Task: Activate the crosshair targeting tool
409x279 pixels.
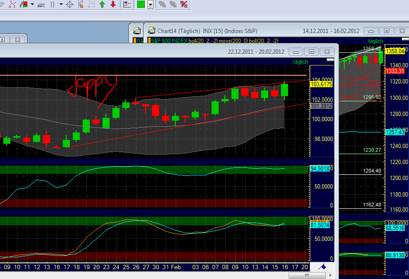Action: click(x=70, y=4)
